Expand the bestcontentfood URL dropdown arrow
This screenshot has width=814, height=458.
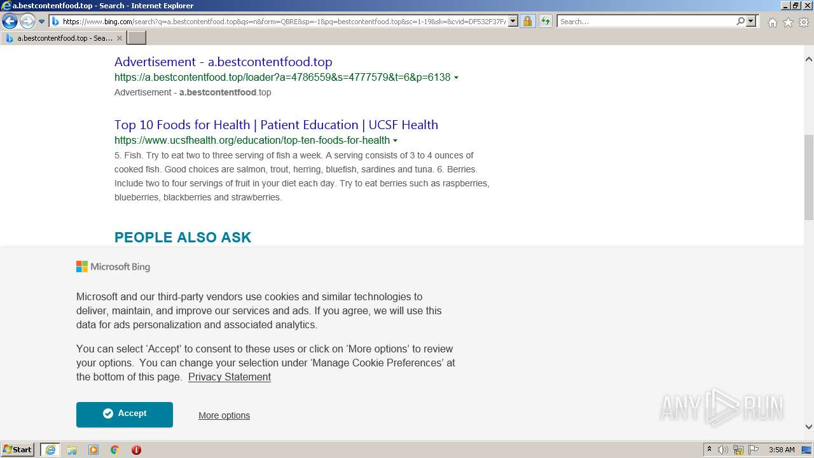pyautogui.click(x=457, y=78)
